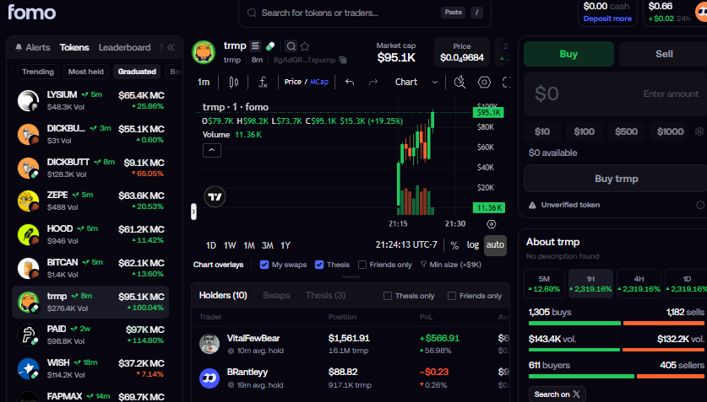Click the search magnifier icon beside trmp

click(291, 46)
